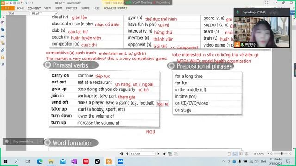Open the Comments panel in left sidebar

3,43
